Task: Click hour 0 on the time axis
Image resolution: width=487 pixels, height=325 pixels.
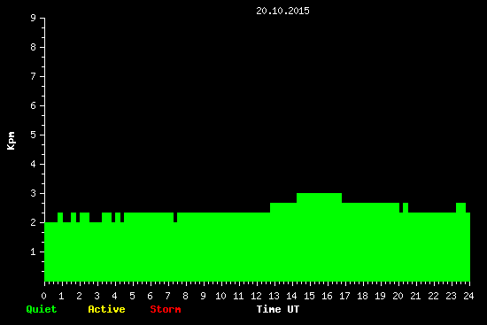Action: (43, 296)
